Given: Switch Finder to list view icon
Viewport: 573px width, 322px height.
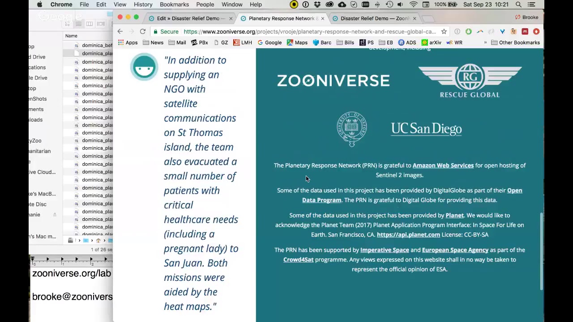Looking at the screenshot, I should [78, 24].
